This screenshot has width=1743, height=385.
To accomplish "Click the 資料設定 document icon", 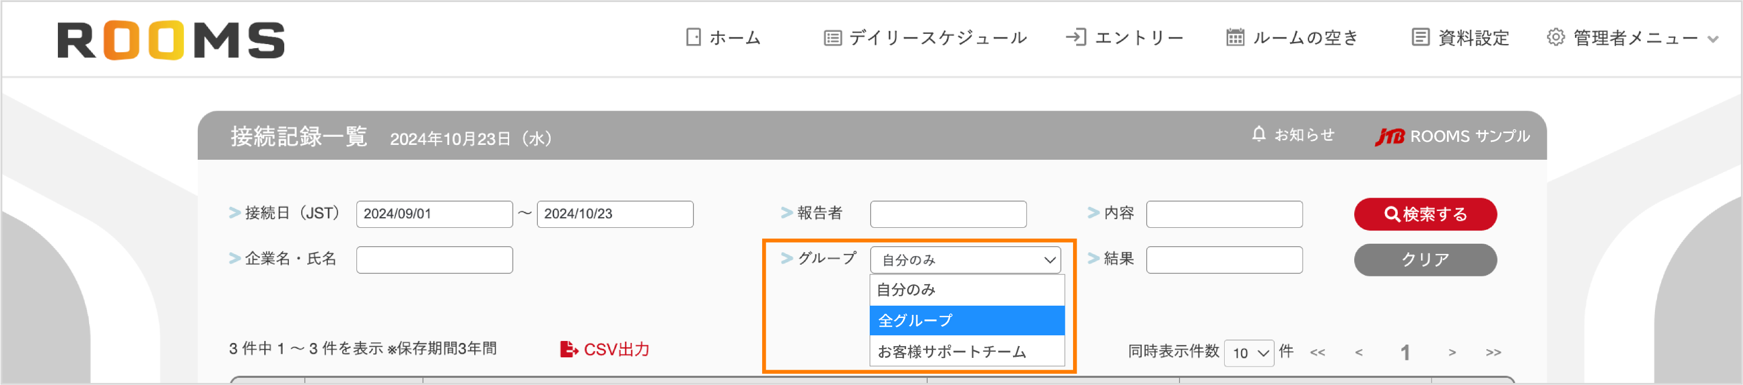I will pos(1420,38).
